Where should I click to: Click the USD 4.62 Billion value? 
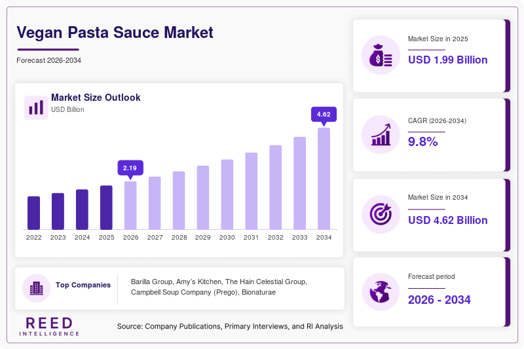point(447,220)
